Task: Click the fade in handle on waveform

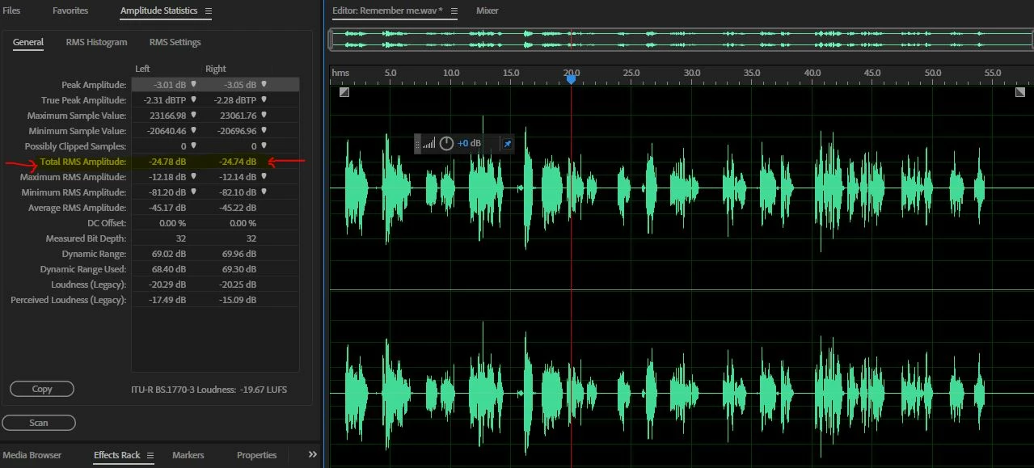Action: (x=344, y=92)
